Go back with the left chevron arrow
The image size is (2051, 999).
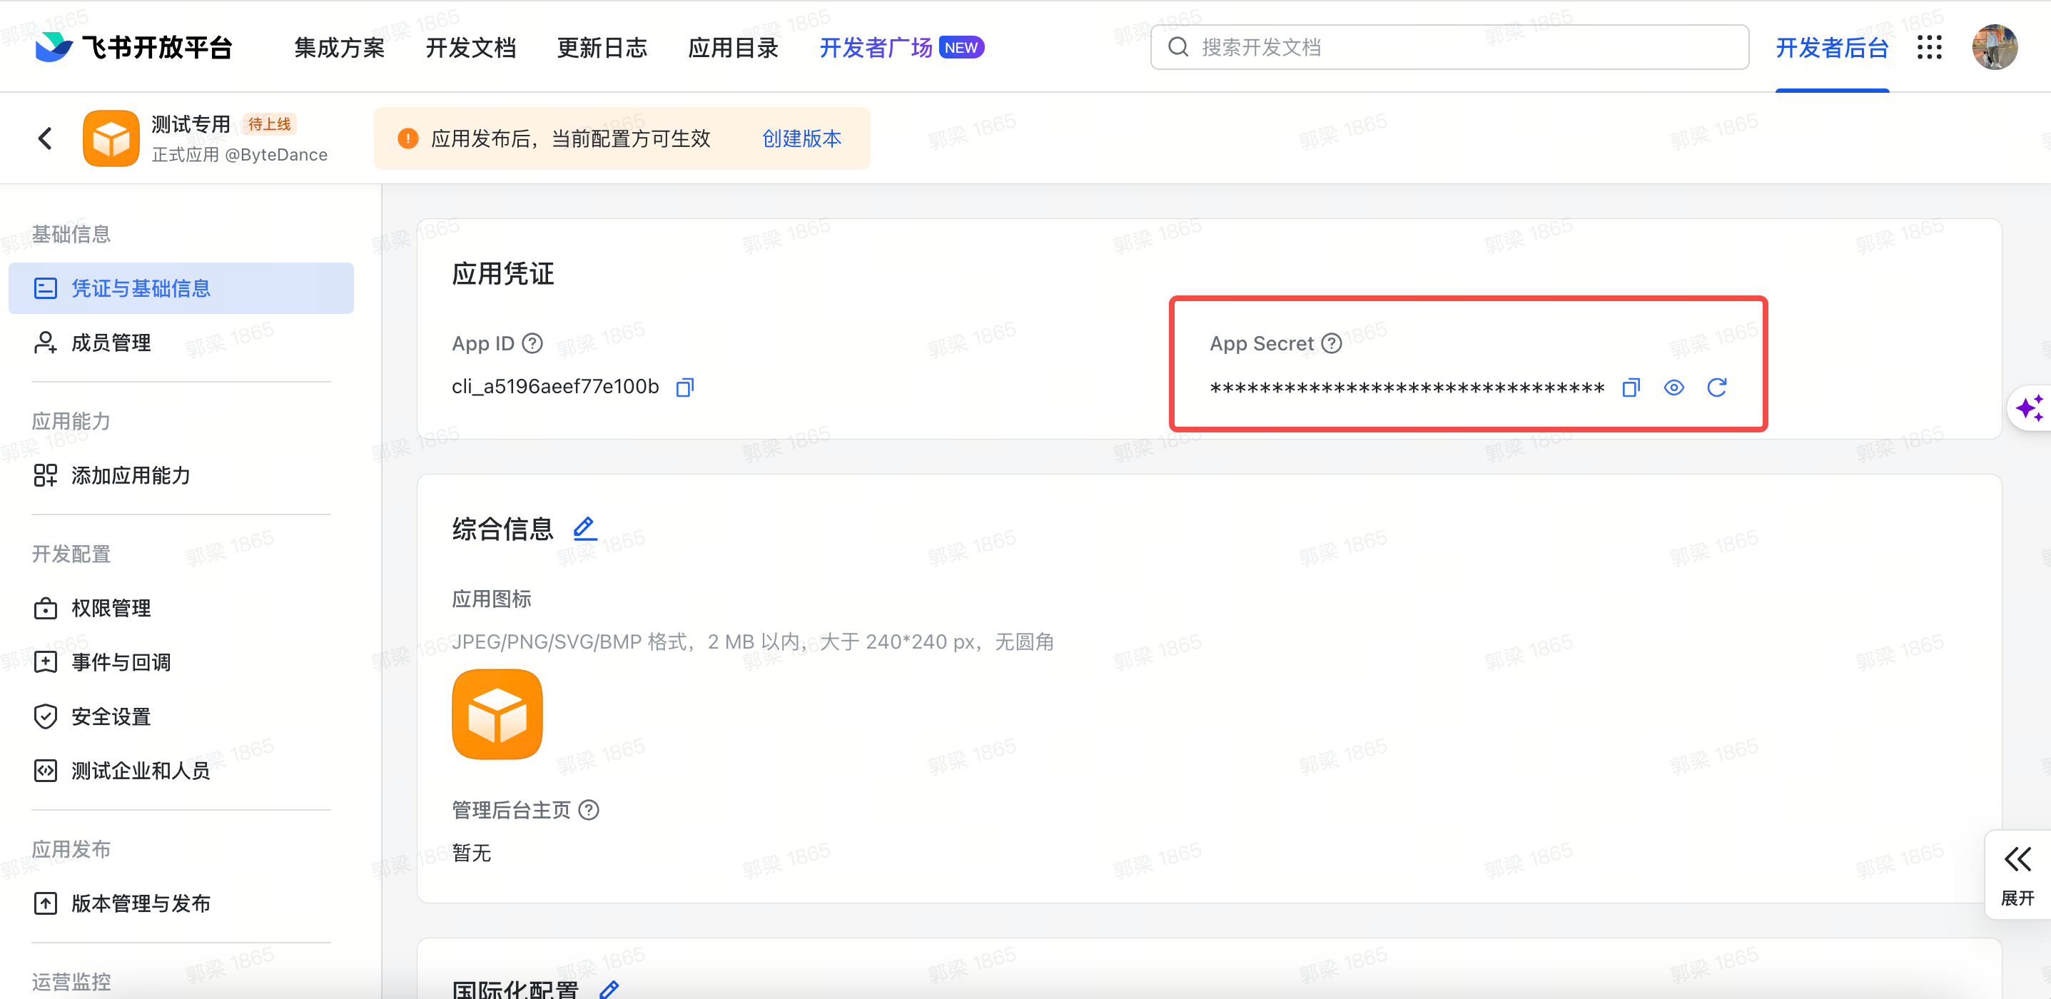(46, 138)
